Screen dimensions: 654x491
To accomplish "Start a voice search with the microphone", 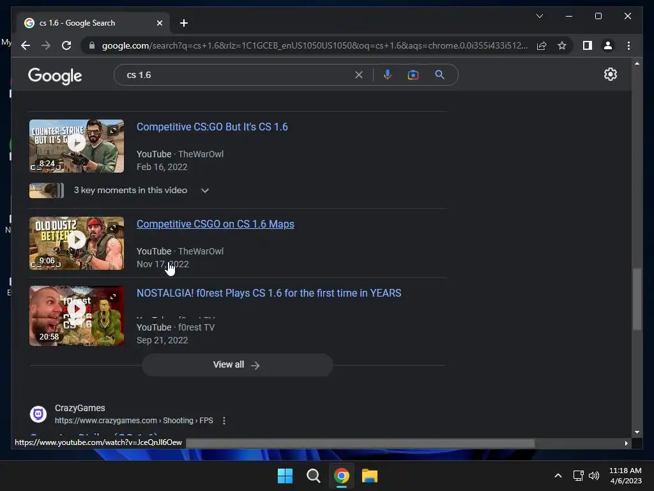I will coord(388,75).
